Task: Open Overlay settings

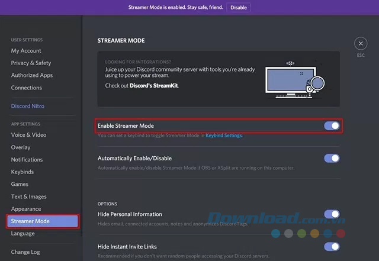Action: pos(21,147)
